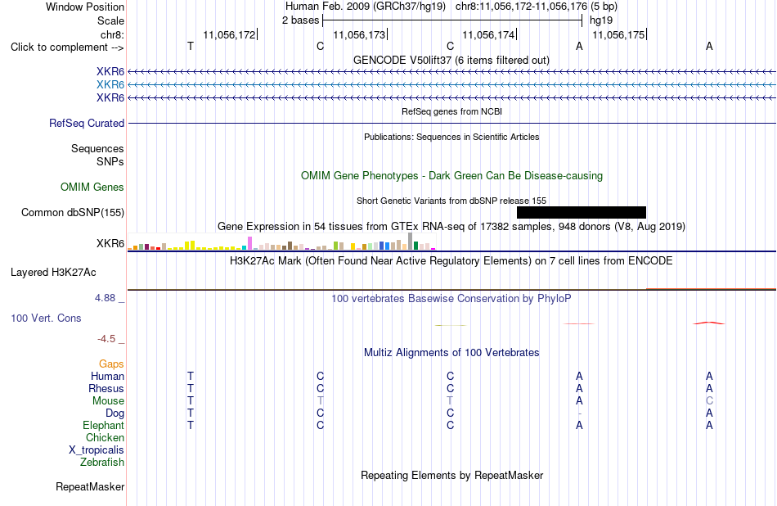Click the chr8: ruler label
Image resolution: width=777 pixels, height=506 pixels.
pos(113,34)
